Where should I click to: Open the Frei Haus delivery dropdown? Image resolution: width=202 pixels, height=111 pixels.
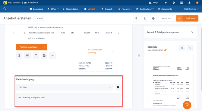click(65, 87)
